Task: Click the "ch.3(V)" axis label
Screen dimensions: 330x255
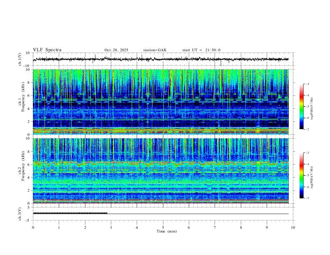Action: [x=20, y=214]
